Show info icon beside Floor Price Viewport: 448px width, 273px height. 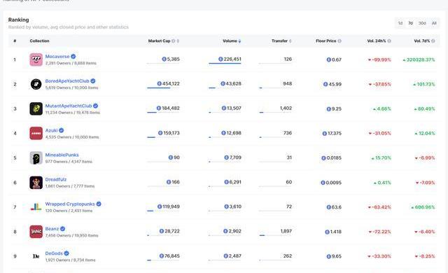point(339,41)
